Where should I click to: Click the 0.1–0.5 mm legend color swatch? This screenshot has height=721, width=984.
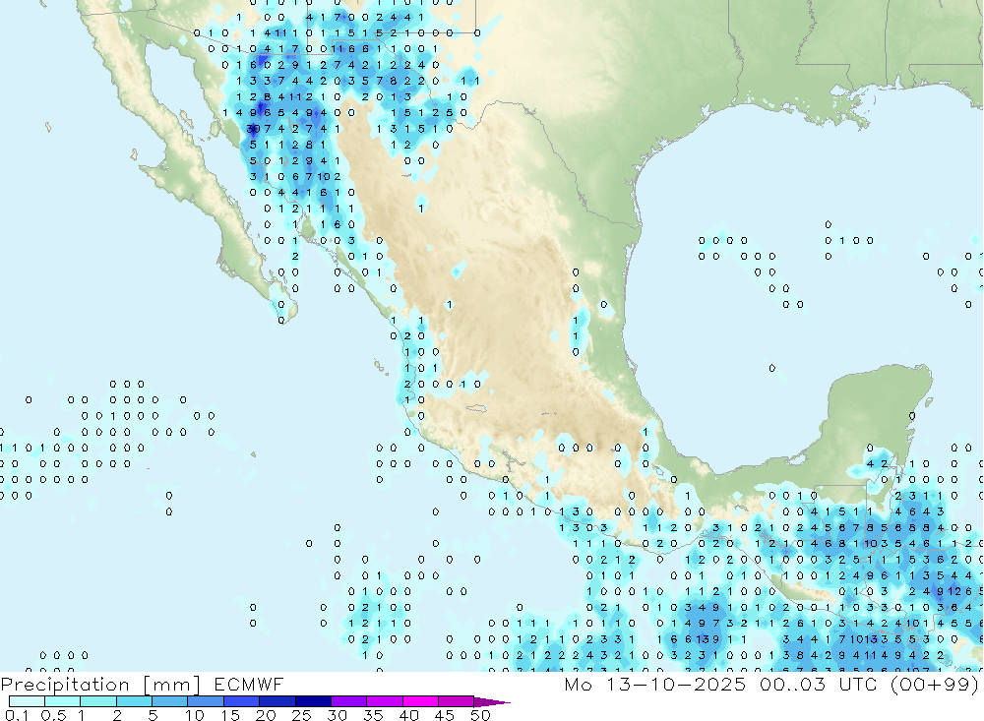(27, 701)
